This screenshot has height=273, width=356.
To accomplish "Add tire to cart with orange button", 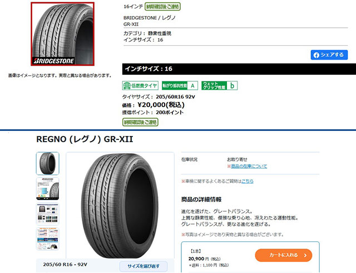I will [283, 255].
